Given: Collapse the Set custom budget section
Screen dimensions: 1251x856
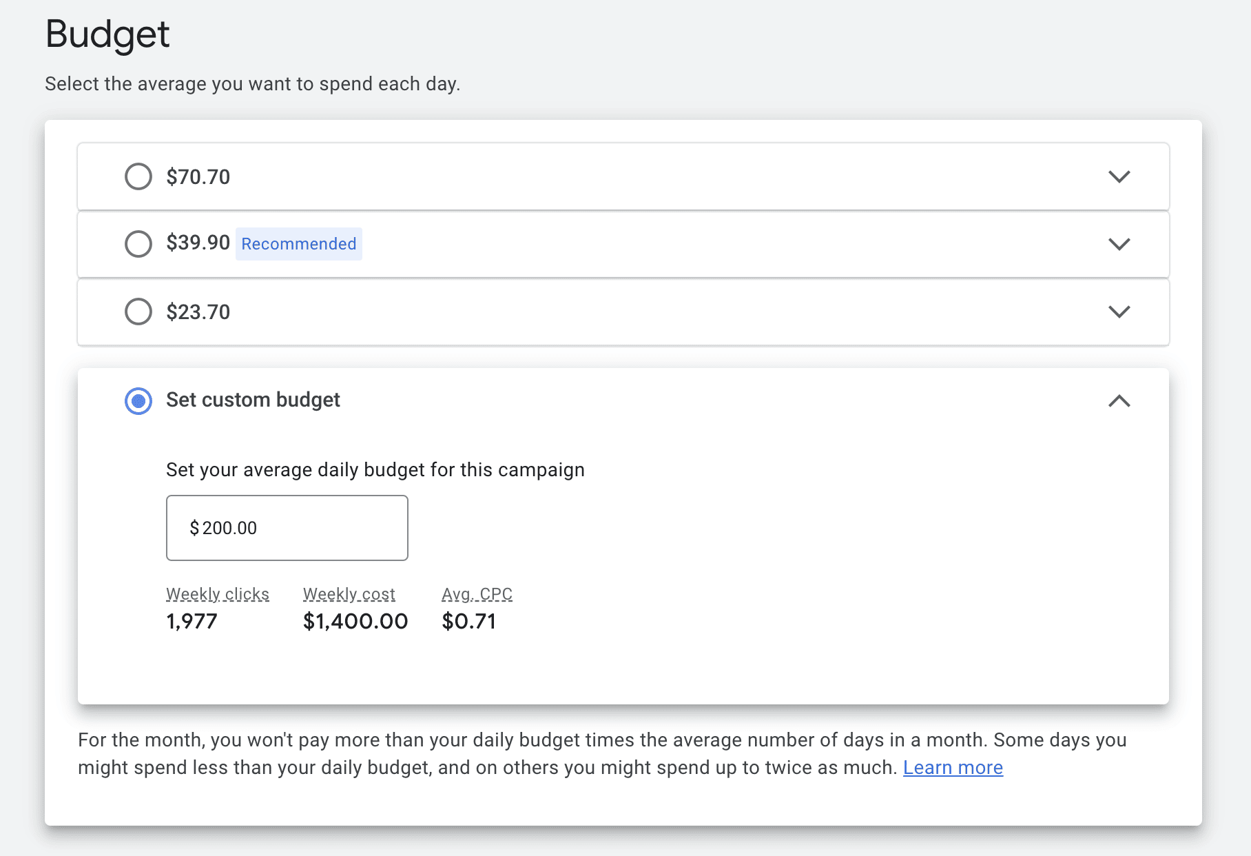Looking at the screenshot, I should [x=1119, y=400].
